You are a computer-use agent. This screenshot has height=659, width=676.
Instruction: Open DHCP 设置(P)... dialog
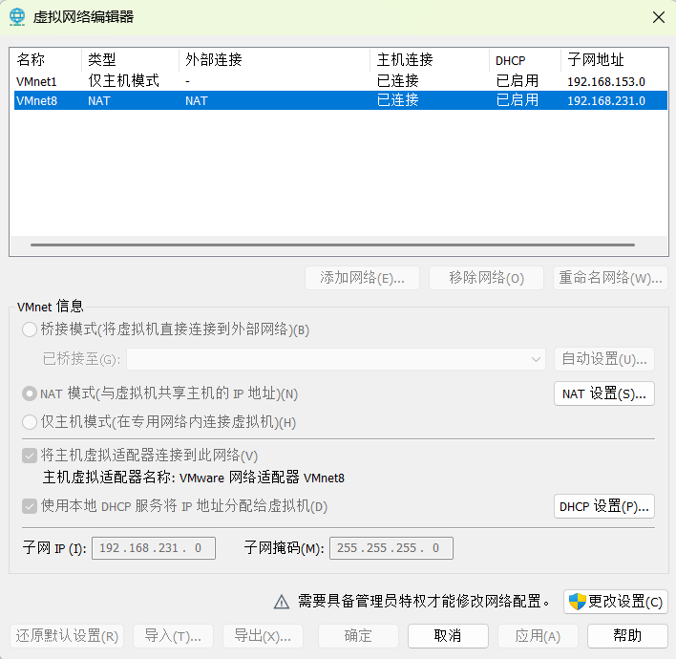[x=604, y=506]
